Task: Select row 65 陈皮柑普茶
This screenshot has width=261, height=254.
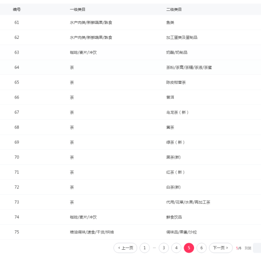Action: (130, 82)
